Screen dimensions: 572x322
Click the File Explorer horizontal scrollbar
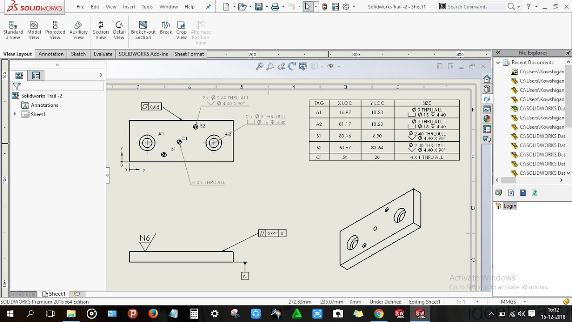(530, 180)
